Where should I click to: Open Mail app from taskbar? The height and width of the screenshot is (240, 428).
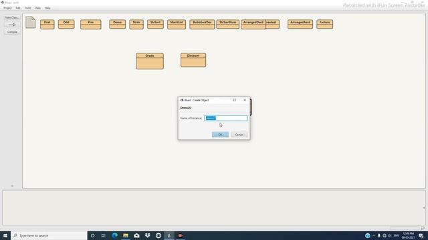[x=136, y=235]
